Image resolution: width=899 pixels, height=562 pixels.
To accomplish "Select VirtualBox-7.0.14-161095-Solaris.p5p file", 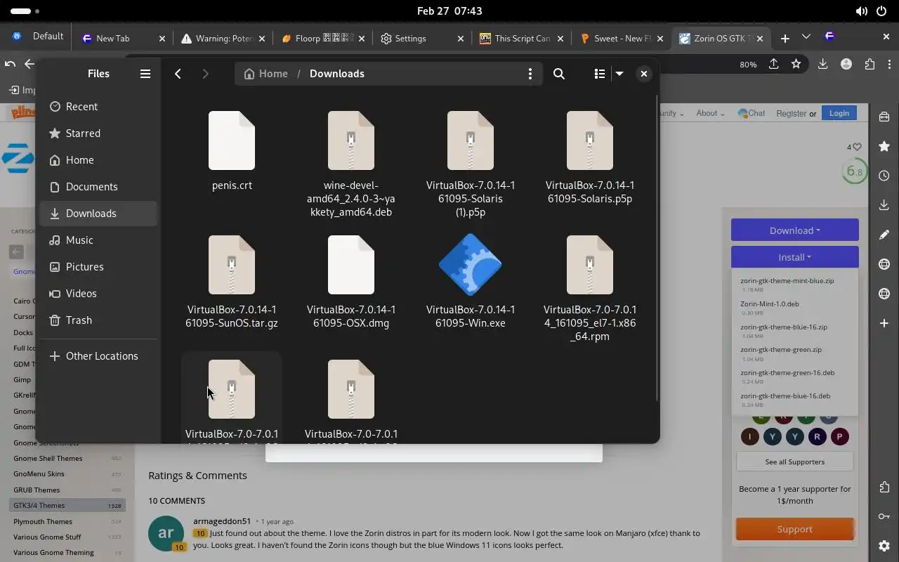I will coord(590,157).
